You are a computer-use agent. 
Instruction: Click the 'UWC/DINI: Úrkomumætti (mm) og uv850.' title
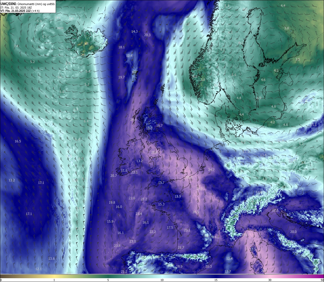click(28, 4)
